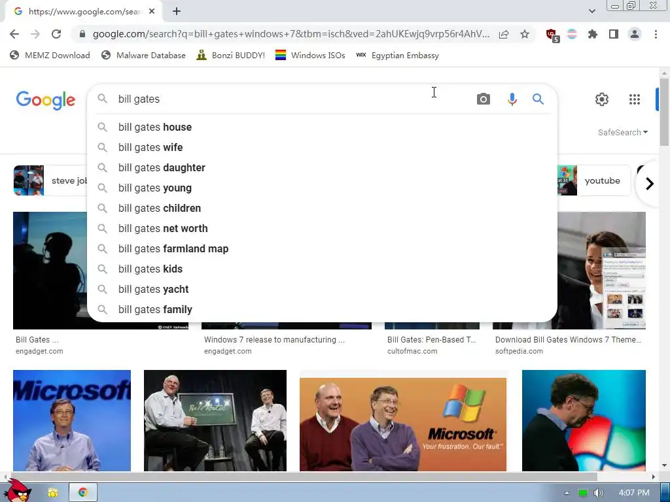
Task: Open the striped pink-blue extension icon
Action: (x=572, y=34)
